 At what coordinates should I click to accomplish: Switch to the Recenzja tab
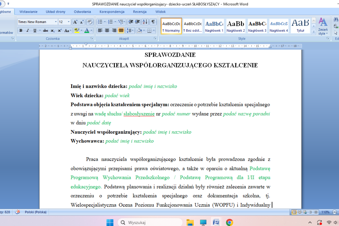coord(140,12)
